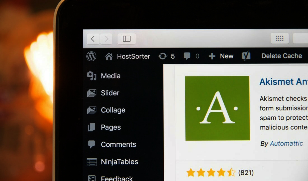The image size is (308, 181).
Task: Visit the Automattic author link
Action: point(286,143)
